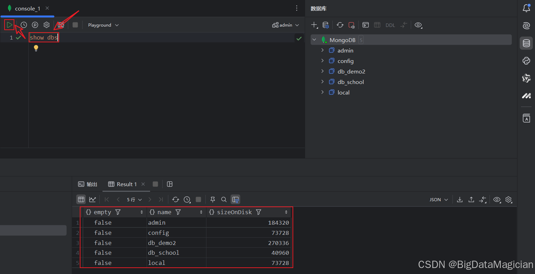
Task: Switch to the chart view of results
Action: point(92,199)
